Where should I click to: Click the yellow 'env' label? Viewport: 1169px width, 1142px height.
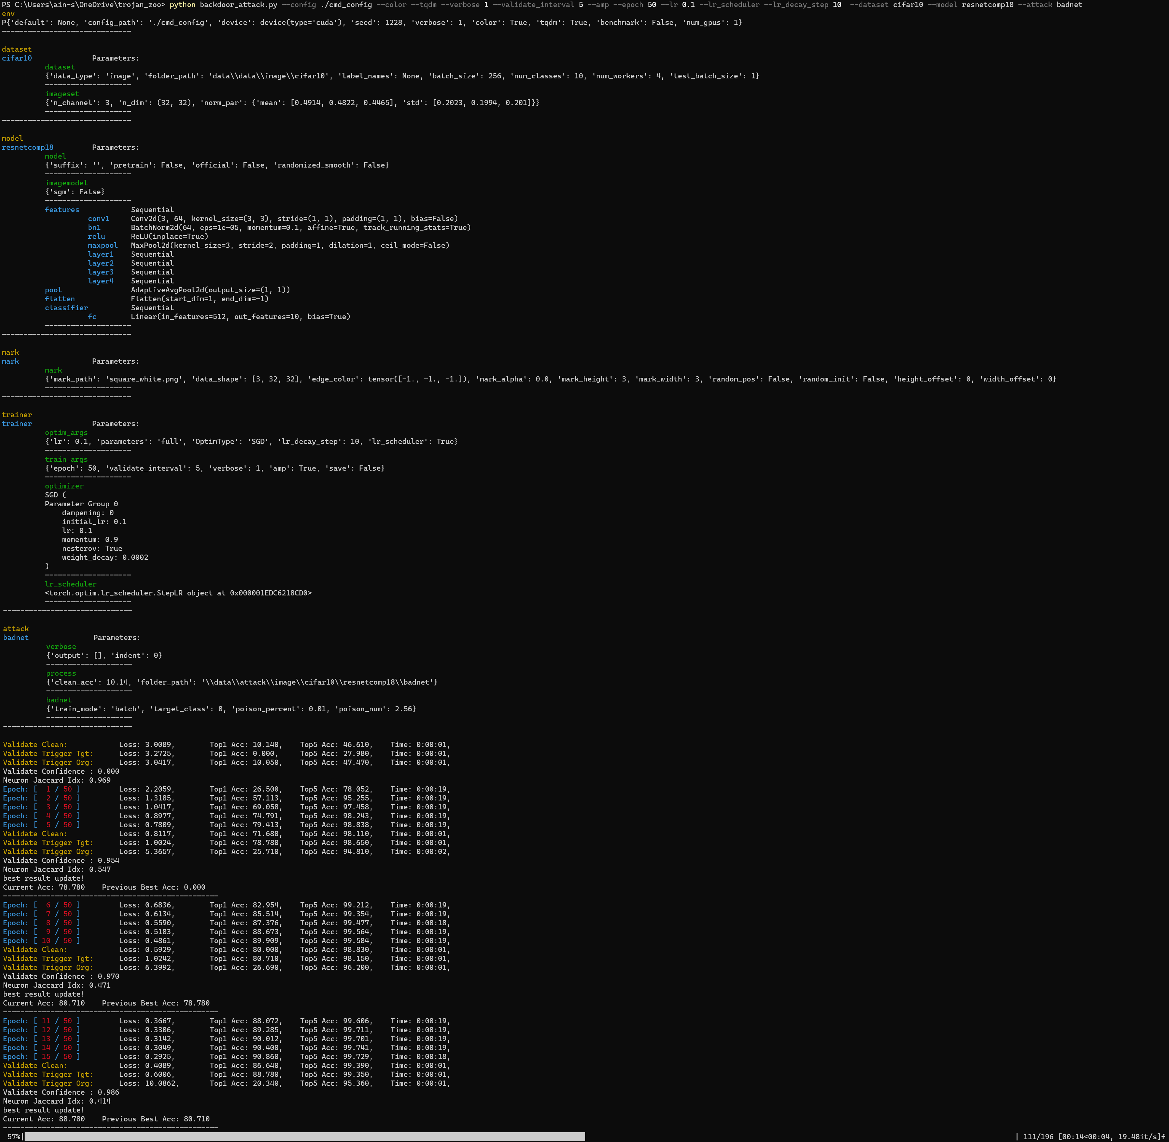[x=8, y=14]
